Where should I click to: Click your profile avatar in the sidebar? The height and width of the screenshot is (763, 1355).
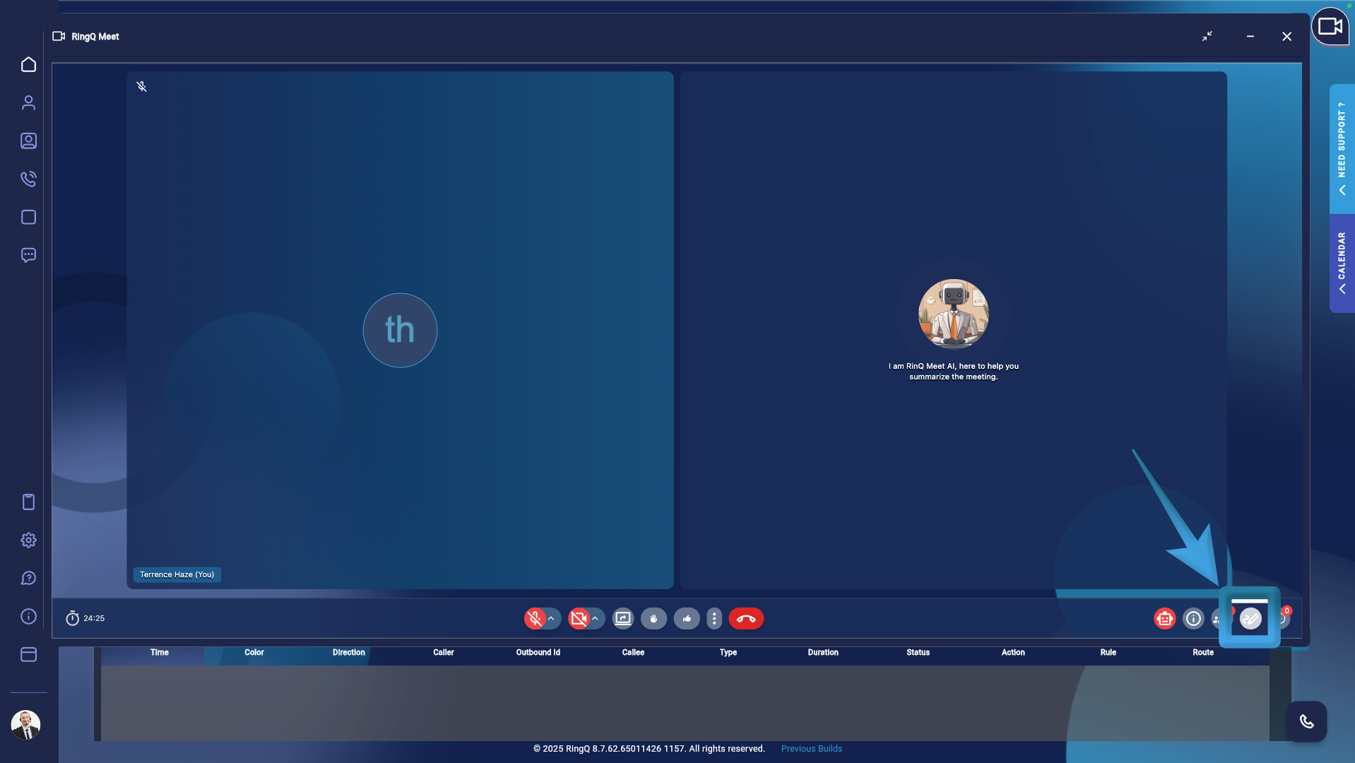click(26, 724)
